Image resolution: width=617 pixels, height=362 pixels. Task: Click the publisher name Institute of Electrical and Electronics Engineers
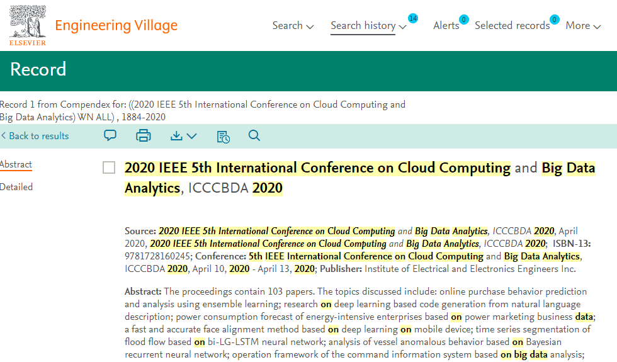coord(470,269)
